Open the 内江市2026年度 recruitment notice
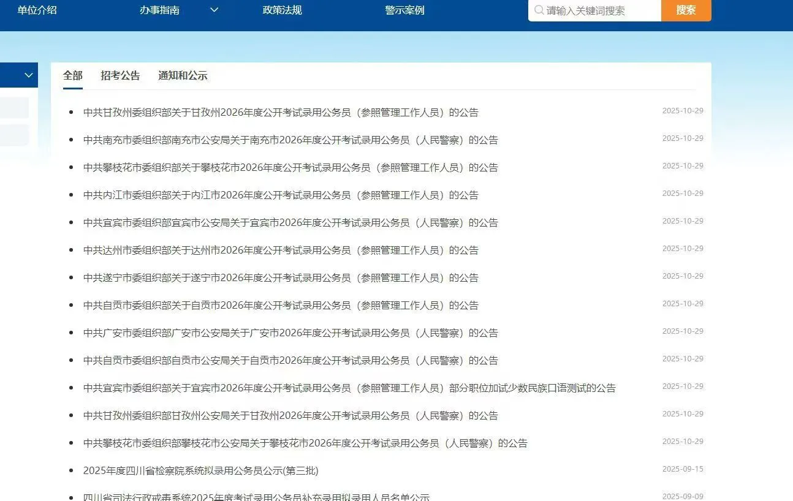The width and height of the screenshot is (793, 501). (281, 195)
